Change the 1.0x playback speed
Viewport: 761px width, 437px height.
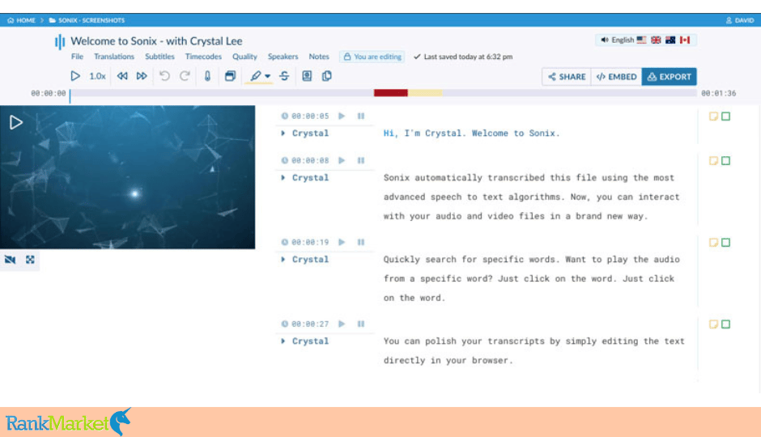point(97,76)
